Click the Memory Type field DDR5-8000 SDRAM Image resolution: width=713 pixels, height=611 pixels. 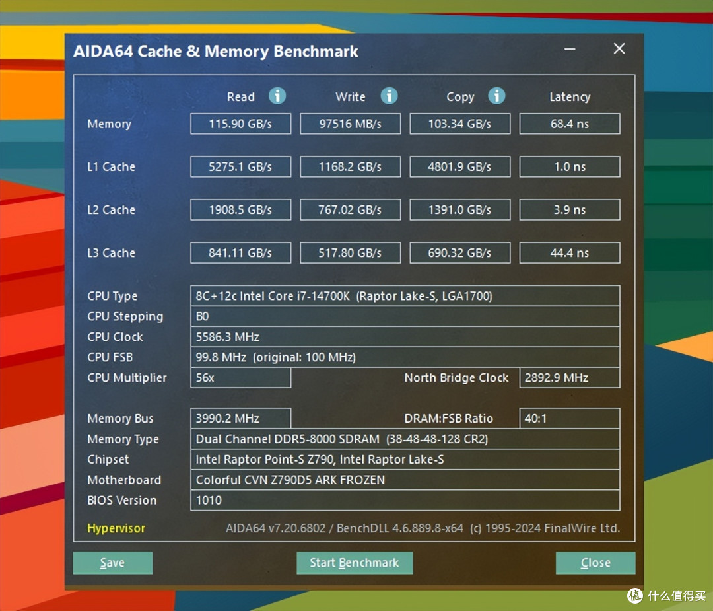405,439
